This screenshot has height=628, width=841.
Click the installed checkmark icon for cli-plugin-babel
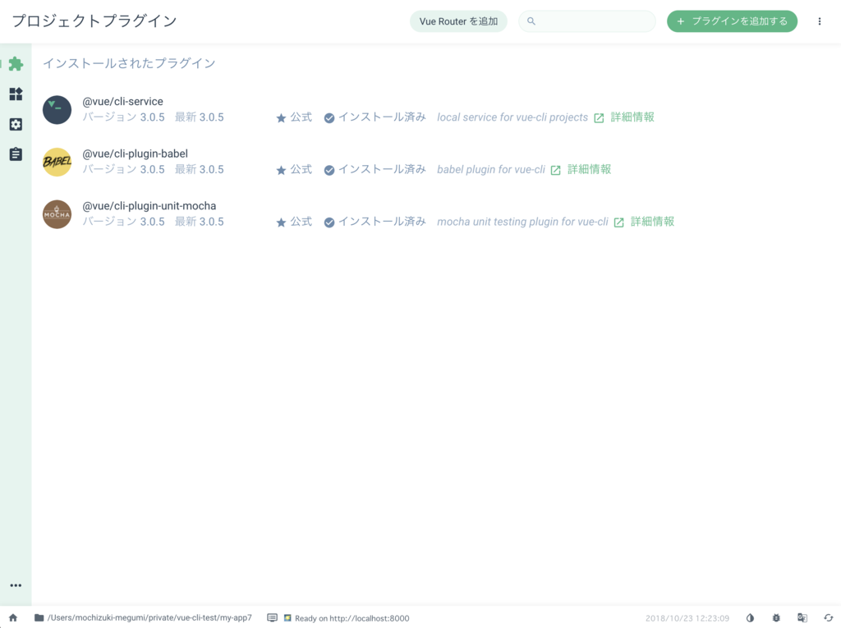[x=329, y=170]
